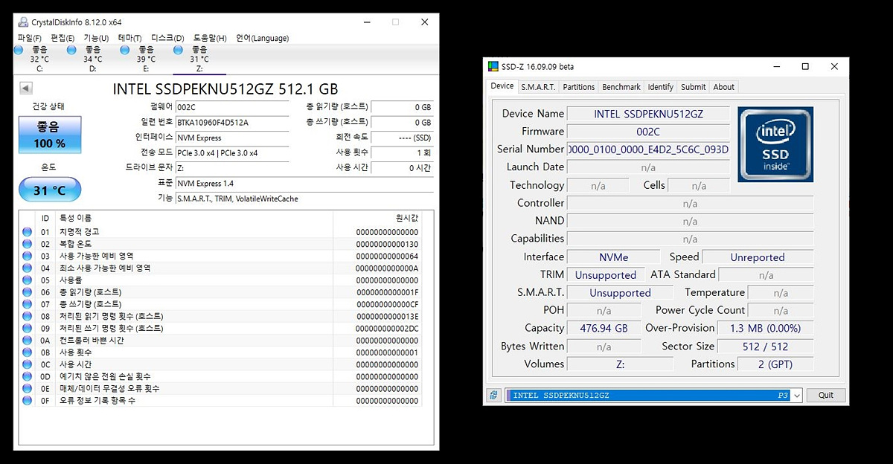
Task: Switch to the Identify tab in SSD-Z
Action: pyautogui.click(x=661, y=87)
